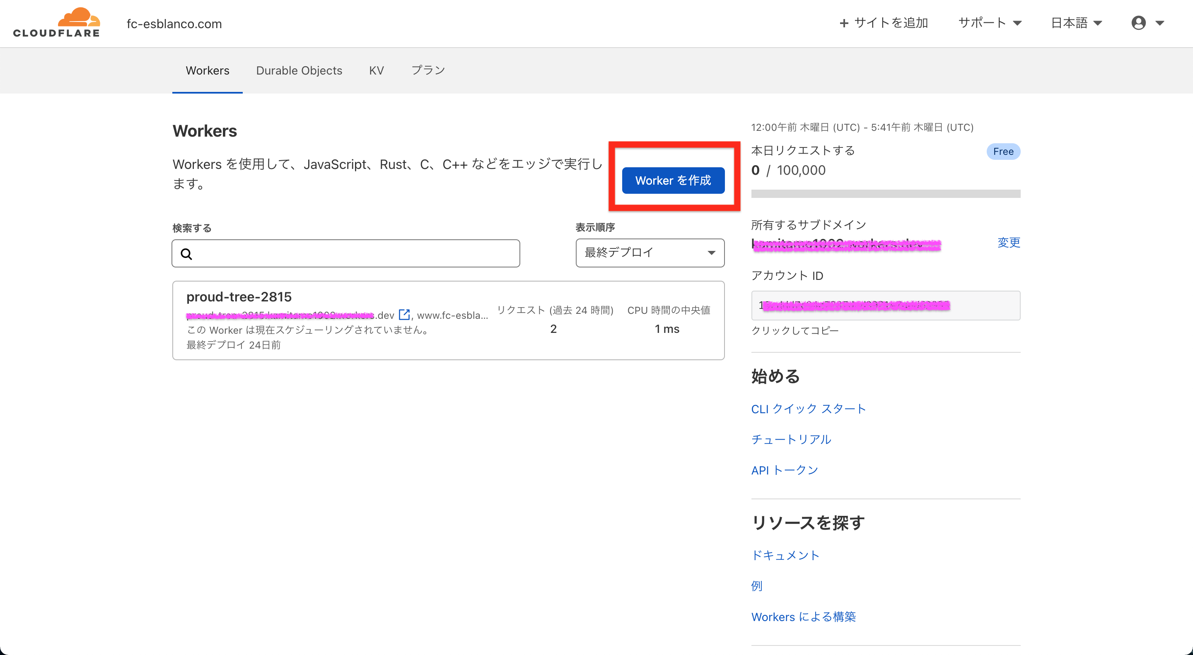
Task: Click the external link icon beside workers.dev URL
Action: click(x=404, y=315)
